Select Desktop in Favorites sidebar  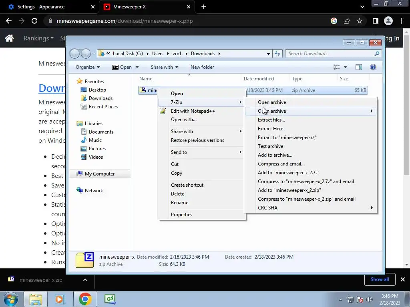coord(97,90)
